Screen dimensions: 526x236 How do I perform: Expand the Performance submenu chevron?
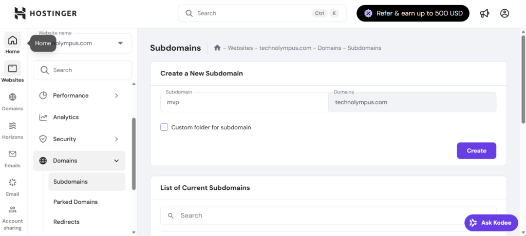tap(117, 95)
